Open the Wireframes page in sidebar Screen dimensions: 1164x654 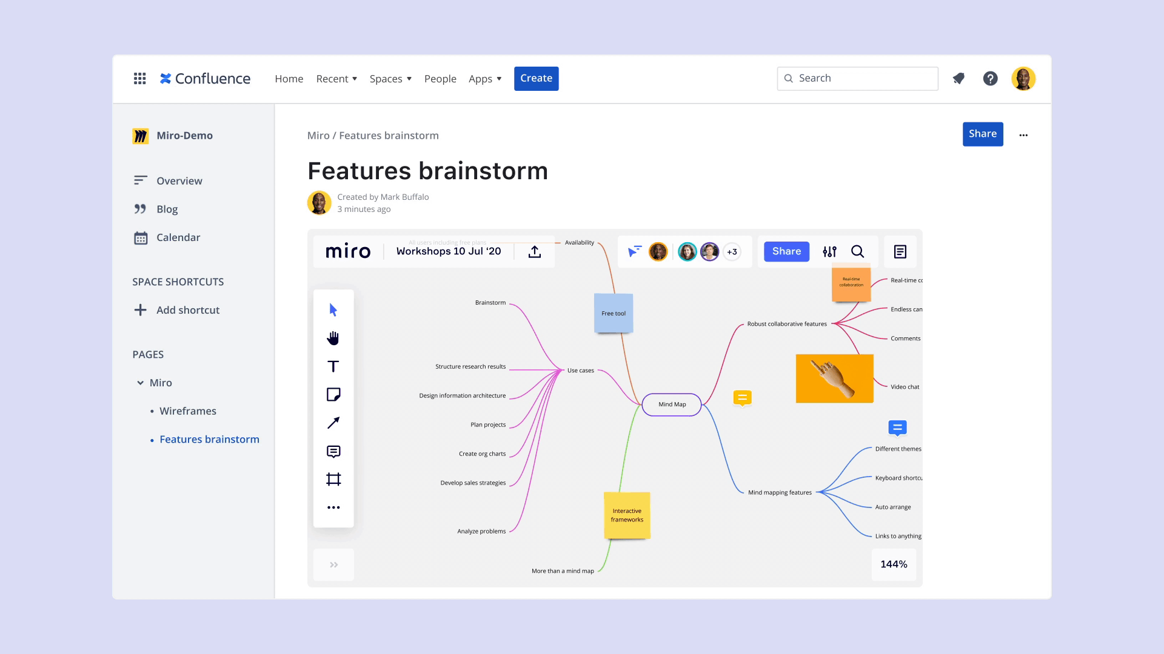(x=187, y=411)
